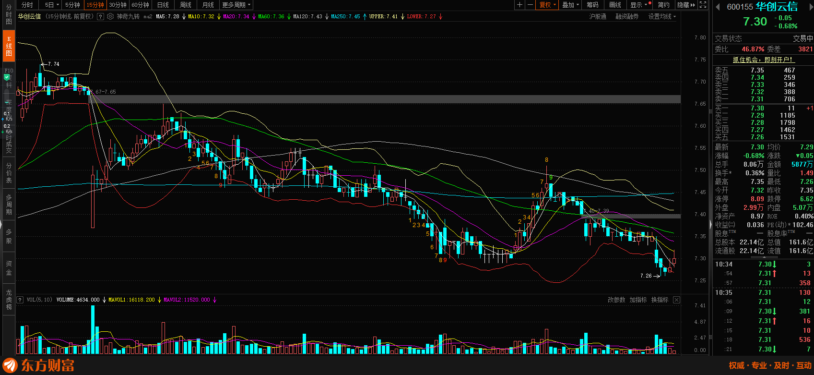
Task: Click 换指标 to change indicator
Action: [660, 300]
